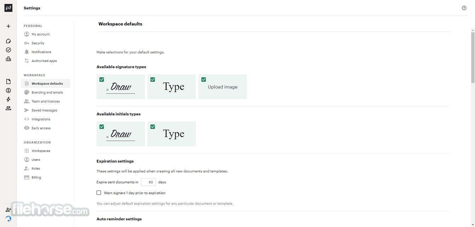The width and height of the screenshot is (475, 227).
Task: Open the contacts people icon in rail
Action: (9, 108)
